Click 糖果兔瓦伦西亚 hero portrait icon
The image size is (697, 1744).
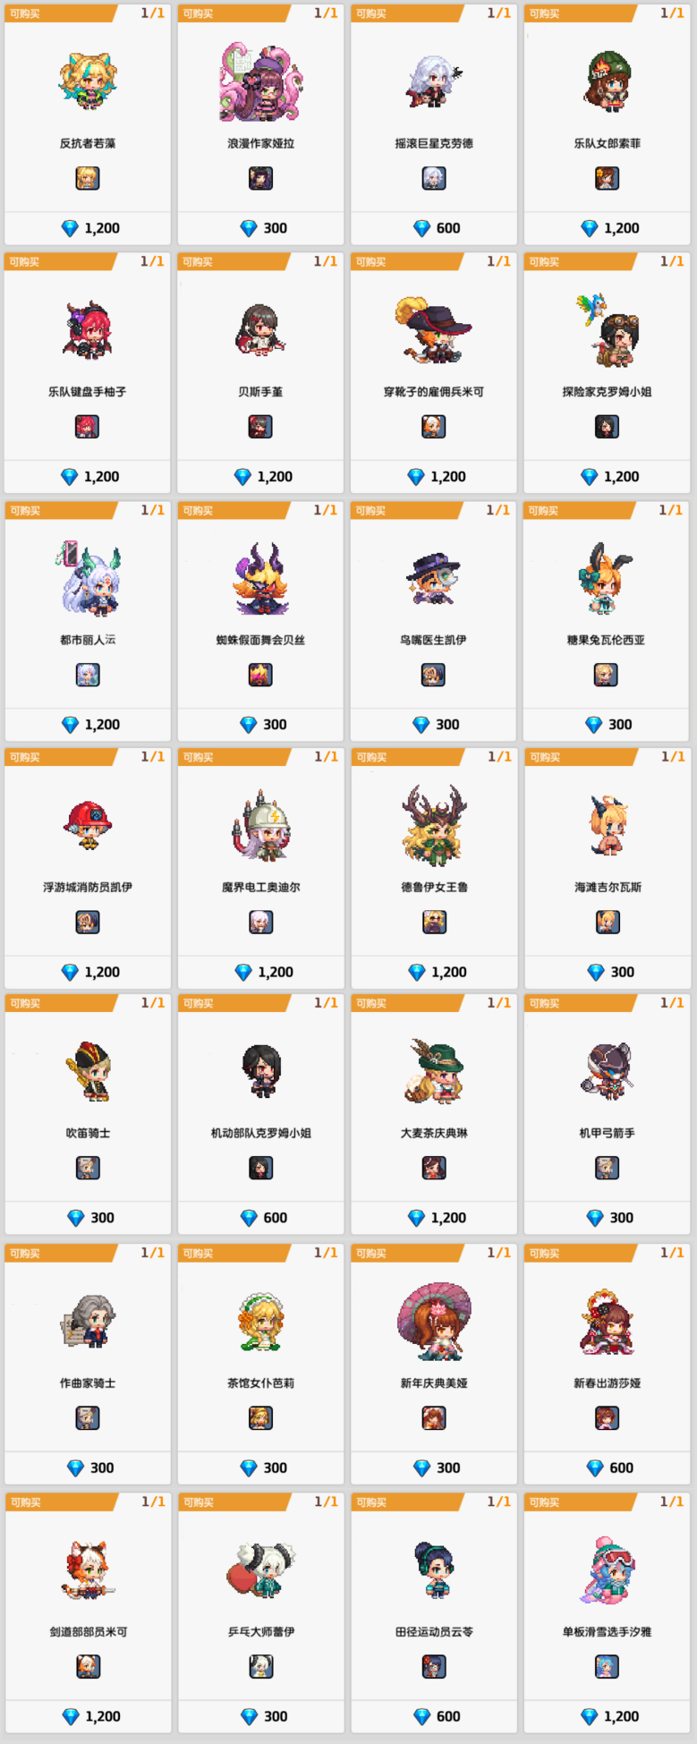[607, 675]
